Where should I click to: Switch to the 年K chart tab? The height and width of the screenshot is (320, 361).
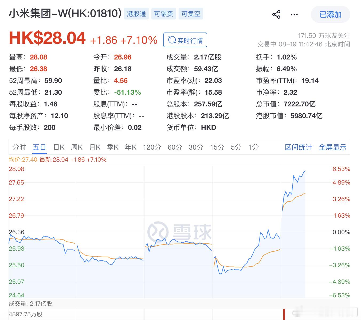pyautogui.click(x=131, y=147)
